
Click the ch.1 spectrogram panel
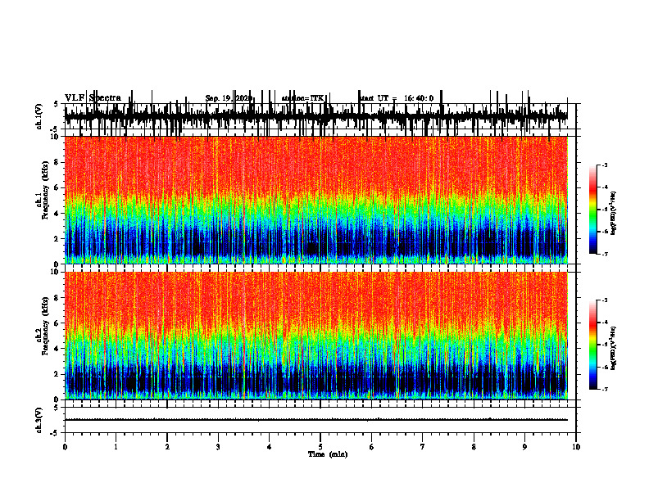click(x=316, y=200)
